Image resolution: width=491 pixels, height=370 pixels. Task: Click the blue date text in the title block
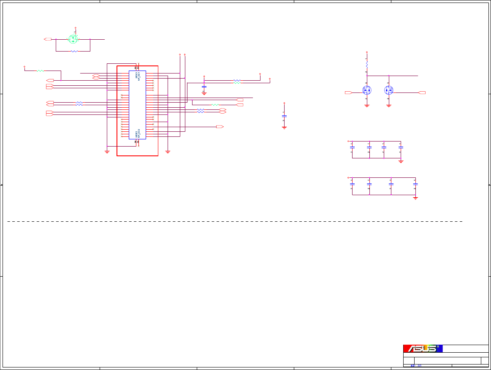416,366
